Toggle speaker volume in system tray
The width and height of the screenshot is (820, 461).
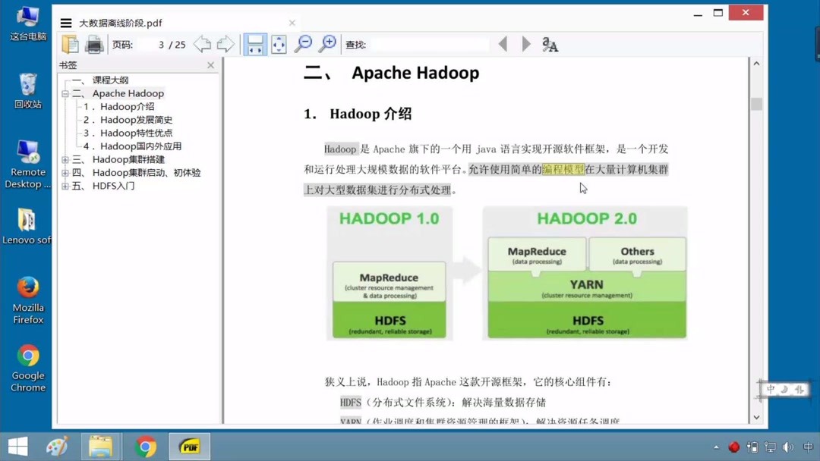(788, 447)
